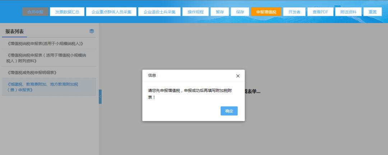Click the orange 申报增值税 button

[x=266, y=12]
